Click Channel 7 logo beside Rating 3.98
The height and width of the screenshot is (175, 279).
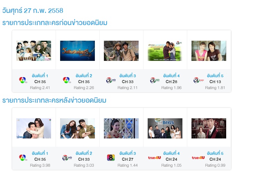click(23, 158)
